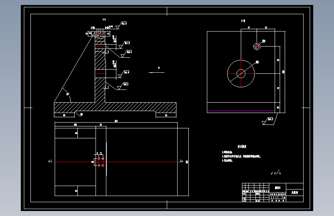Click the center of the large circle
The image size is (334, 216).
pyautogui.click(x=241, y=74)
